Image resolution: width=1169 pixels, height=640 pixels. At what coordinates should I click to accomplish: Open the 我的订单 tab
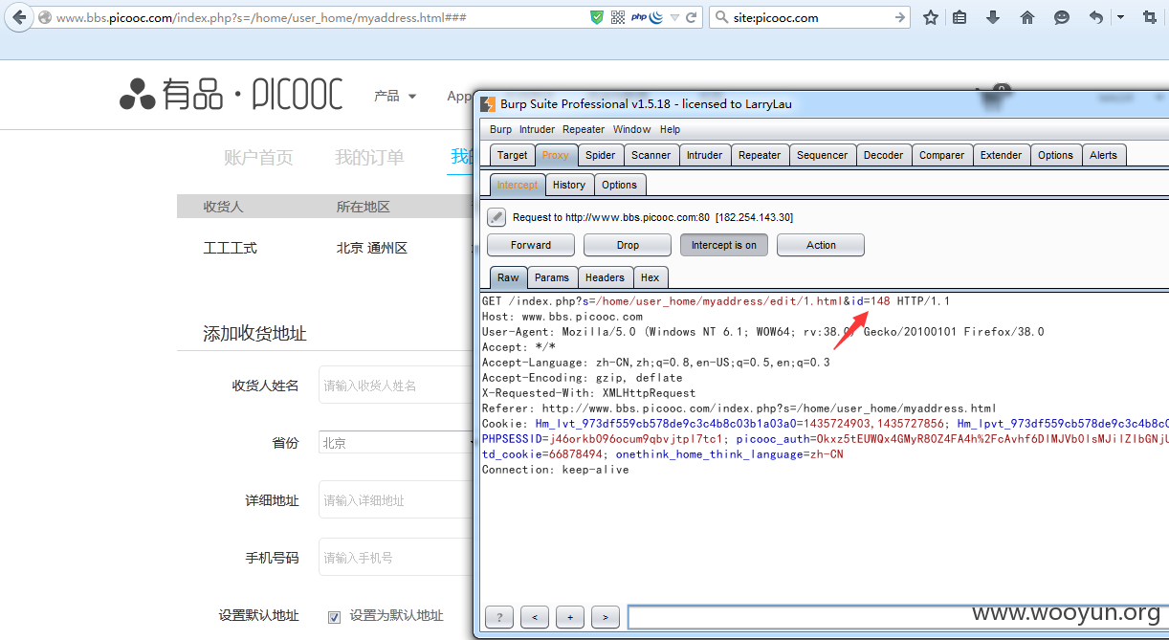[369, 158]
